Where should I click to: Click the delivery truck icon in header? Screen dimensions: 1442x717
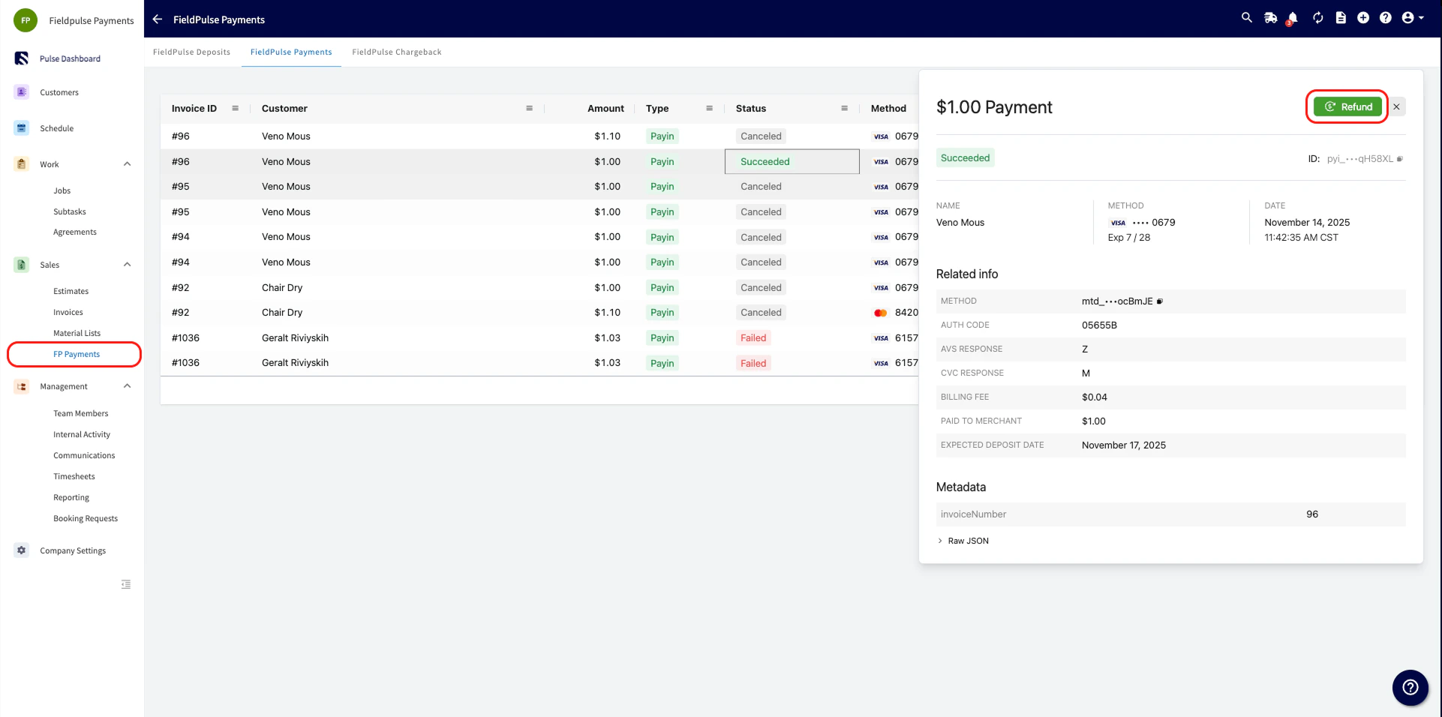(x=1270, y=18)
